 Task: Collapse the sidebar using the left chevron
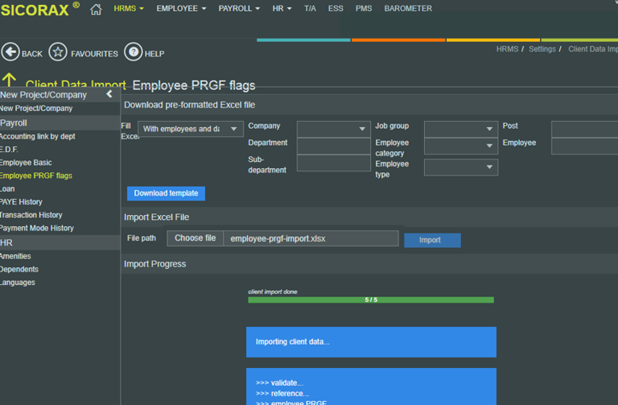tap(109, 94)
